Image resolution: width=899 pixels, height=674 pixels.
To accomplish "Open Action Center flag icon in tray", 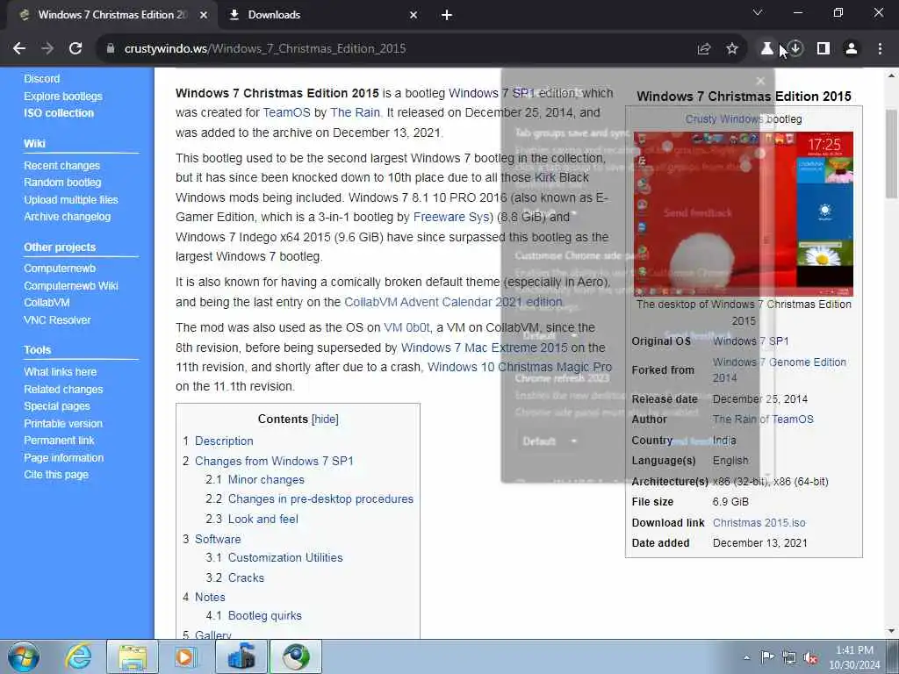I will [x=767, y=656].
